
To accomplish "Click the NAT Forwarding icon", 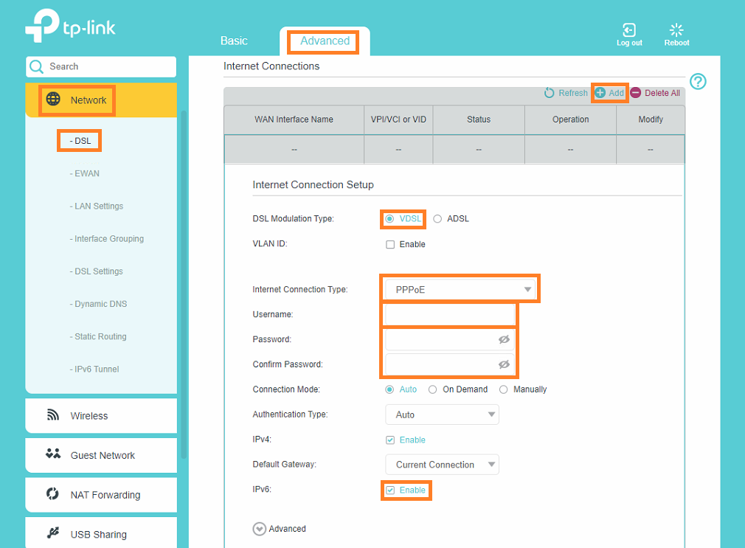I will coord(52,494).
